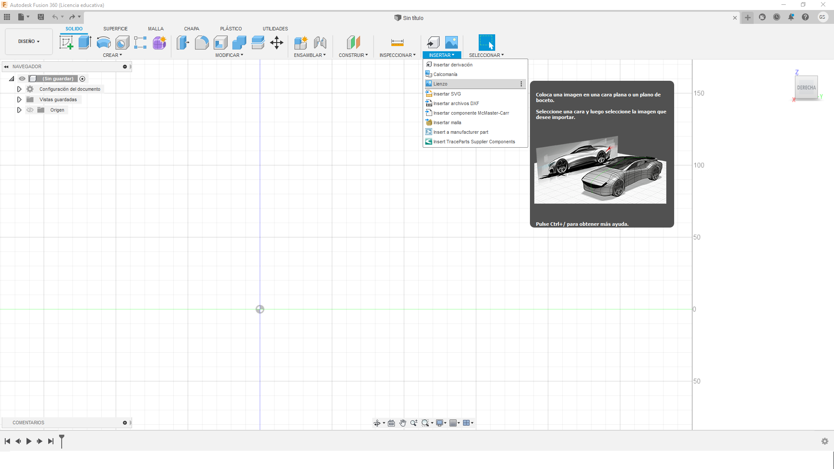
Task: Click the DERECHA face of view cube
Action: coord(806,88)
